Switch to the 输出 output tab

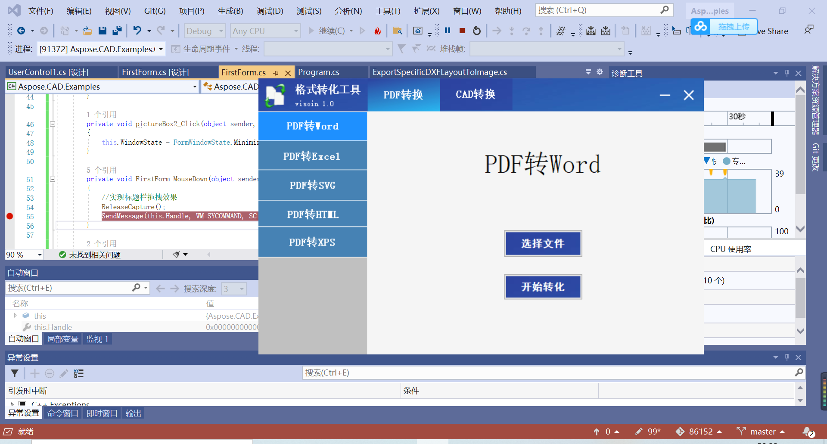pyautogui.click(x=133, y=413)
